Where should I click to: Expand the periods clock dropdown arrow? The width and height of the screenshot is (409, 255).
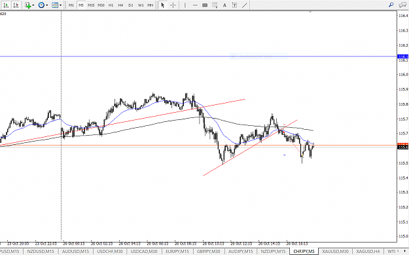[x=47, y=5]
